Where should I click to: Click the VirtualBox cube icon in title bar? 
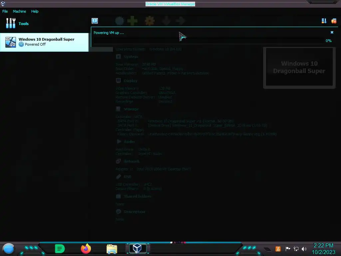click(3, 3)
